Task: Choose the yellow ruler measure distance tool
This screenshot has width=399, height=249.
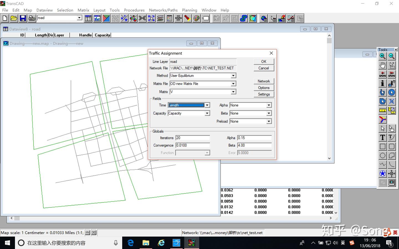Action: pyautogui.click(x=382, y=110)
